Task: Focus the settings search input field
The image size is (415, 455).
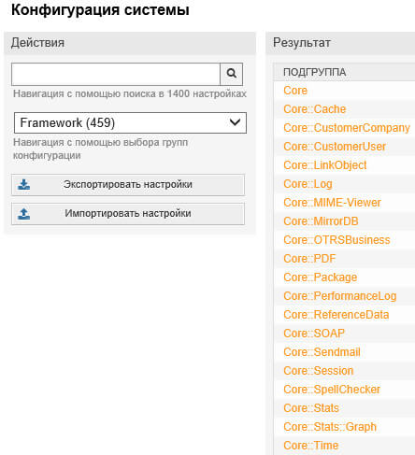Action: (x=116, y=74)
